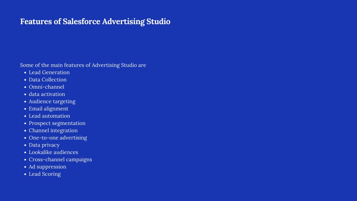Select the "data activation" bullet
Viewport: 357px width, 201px height.
click(47, 94)
